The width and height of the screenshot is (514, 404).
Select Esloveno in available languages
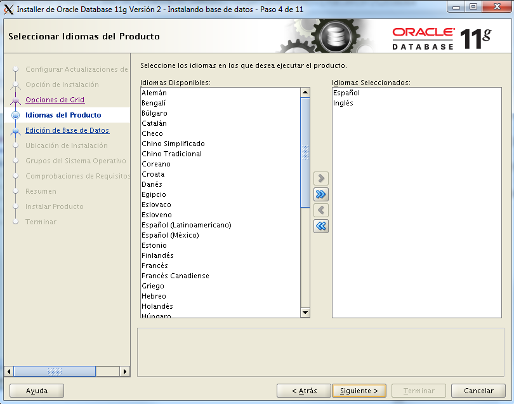pyautogui.click(x=220, y=215)
